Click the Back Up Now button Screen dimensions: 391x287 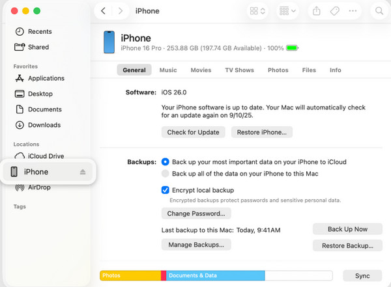tap(347, 229)
